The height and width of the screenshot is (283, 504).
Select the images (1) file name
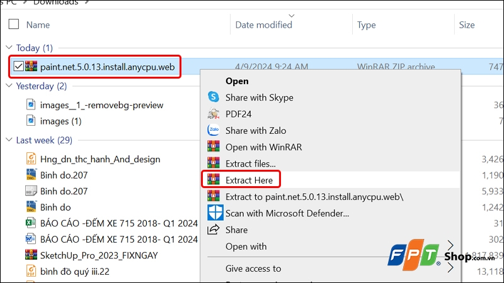coord(60,121)
